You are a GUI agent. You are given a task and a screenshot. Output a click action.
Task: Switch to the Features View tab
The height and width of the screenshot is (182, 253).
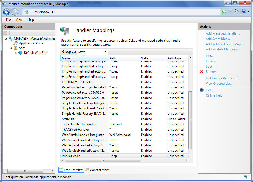pyautogui.click(x=71, y=170)
